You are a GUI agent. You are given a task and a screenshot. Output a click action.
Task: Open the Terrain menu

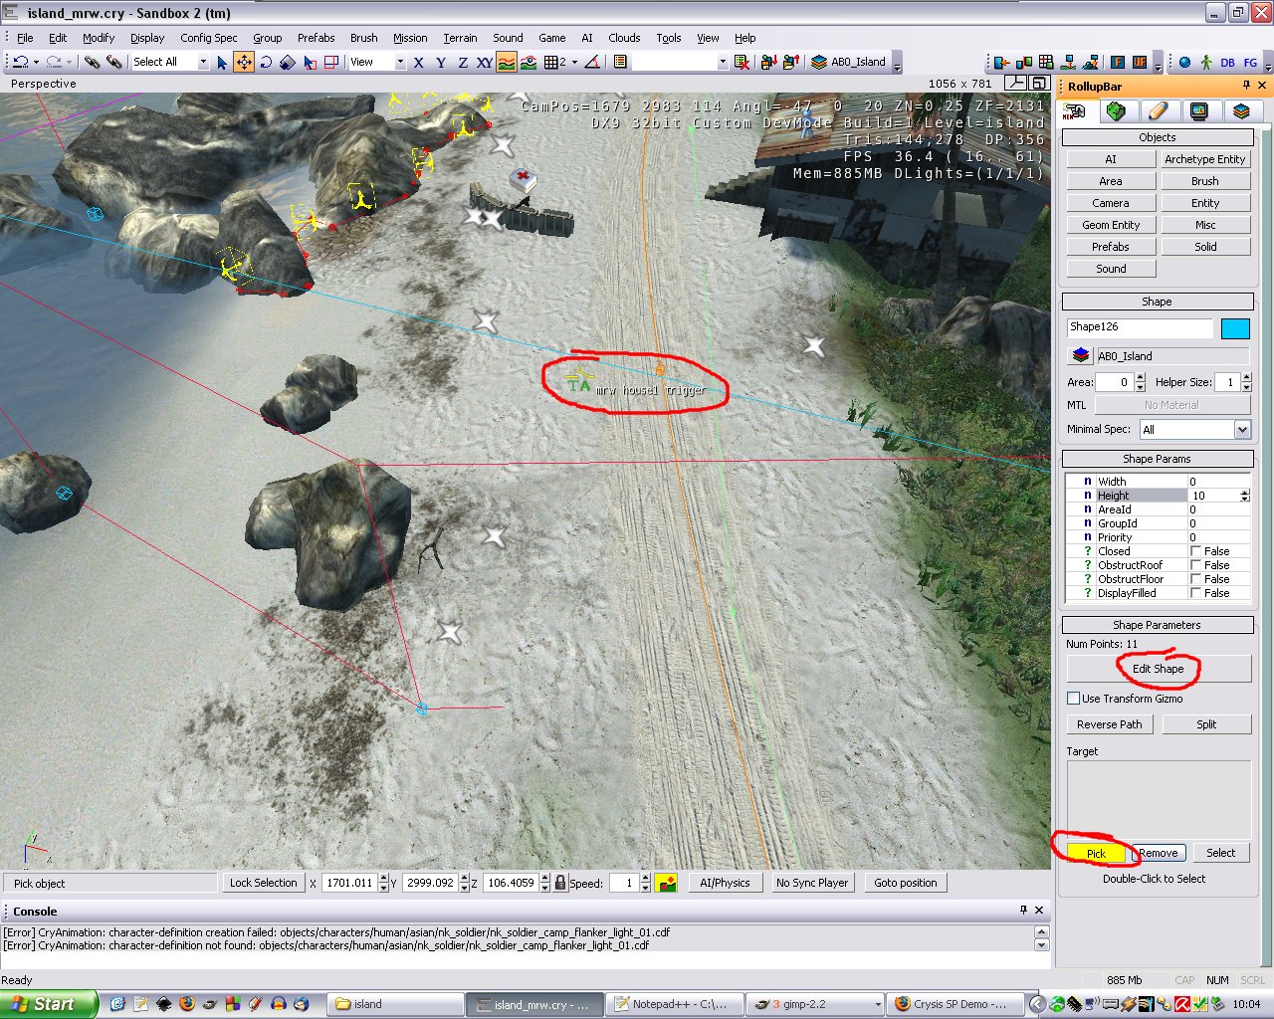(460, 38)
